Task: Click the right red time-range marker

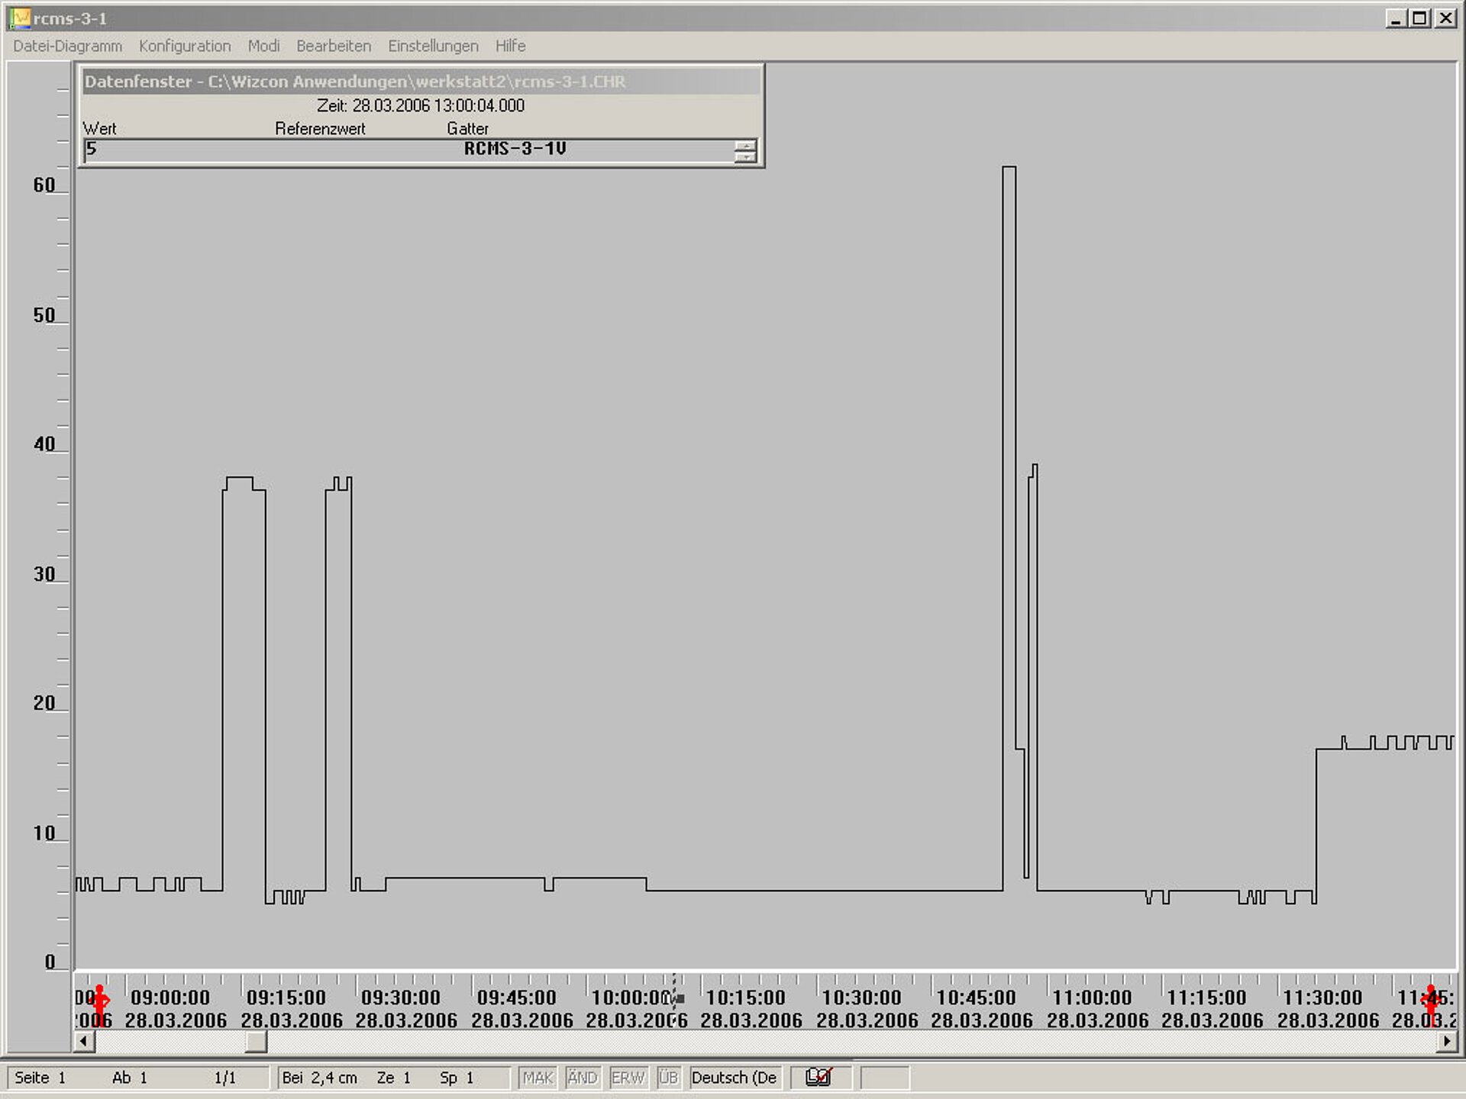Action: pyautogui.click(x=1431, y=1001)
